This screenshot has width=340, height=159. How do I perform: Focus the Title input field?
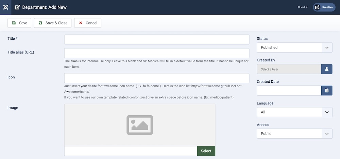tap(156, 40)
